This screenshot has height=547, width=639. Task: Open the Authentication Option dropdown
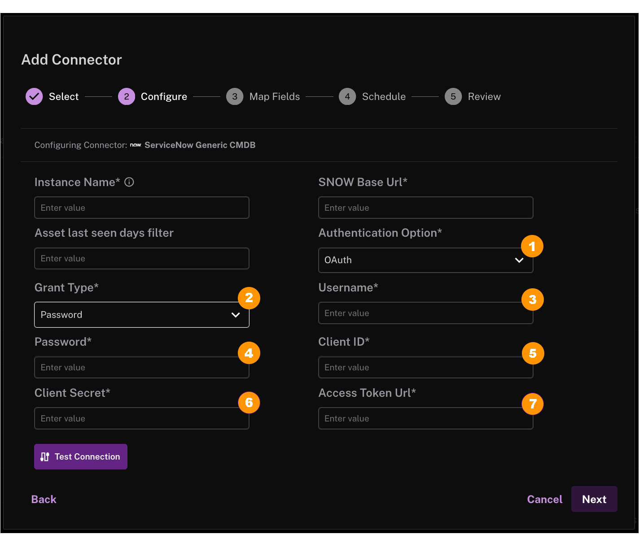pyautogui.click(x=426, y=260)
